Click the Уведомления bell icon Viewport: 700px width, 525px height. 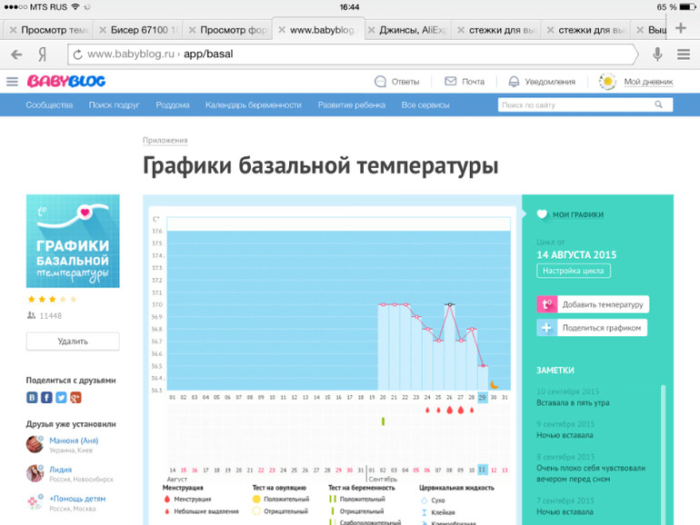pyautogui.click(x=514, y=82)
